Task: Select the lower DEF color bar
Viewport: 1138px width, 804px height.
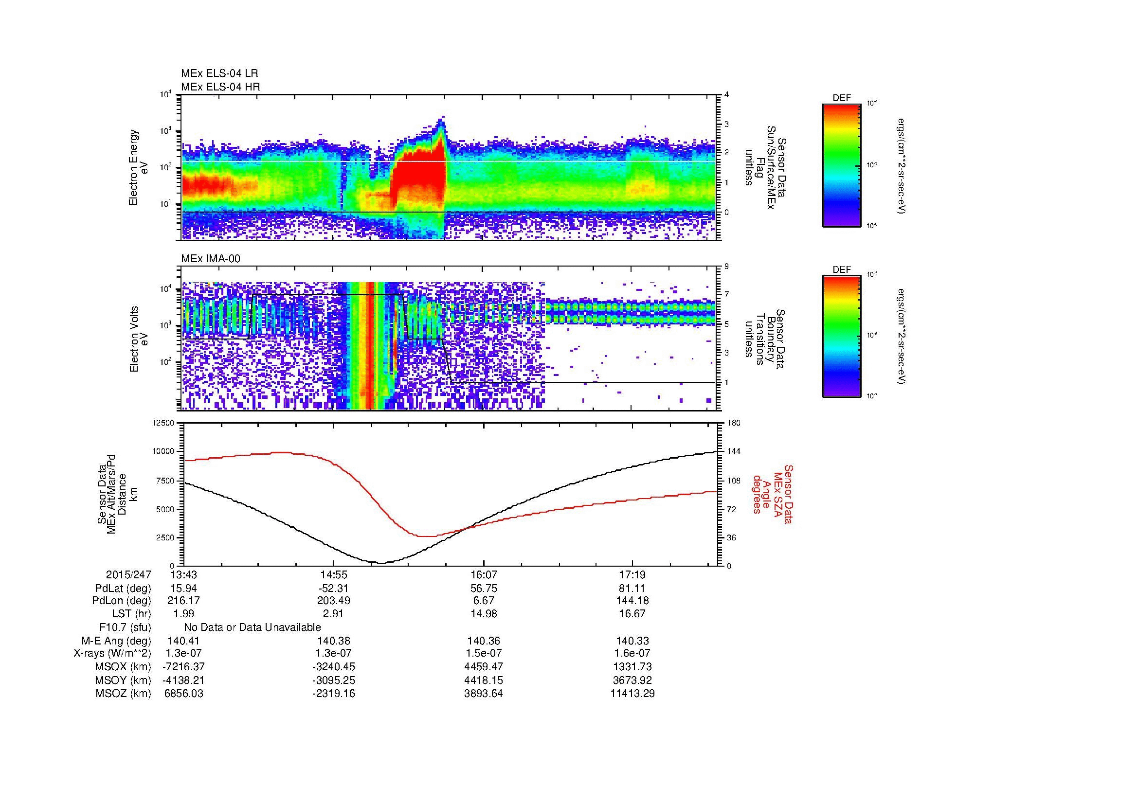Action: tap(842, 337)
